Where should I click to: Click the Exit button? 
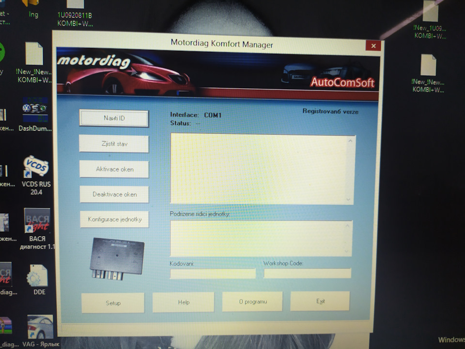(x=320, y=301)
